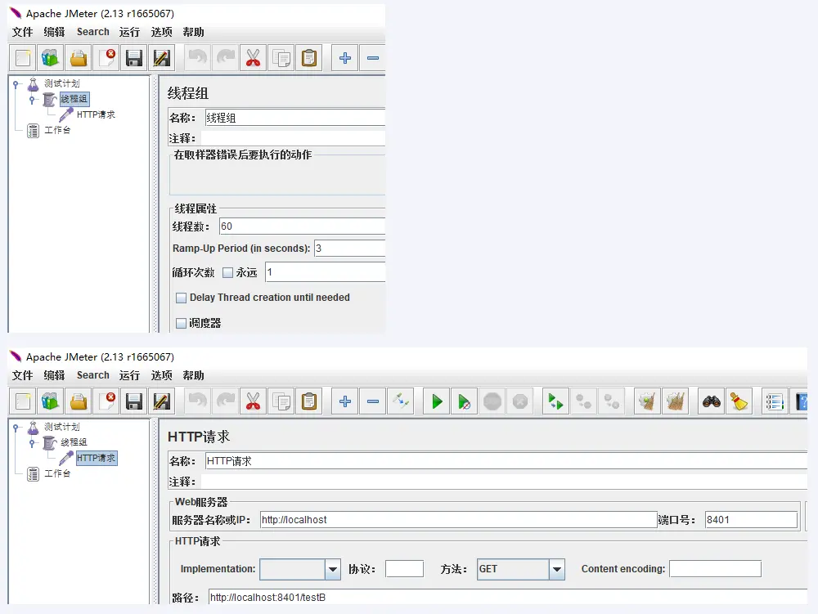Click the Toggle icon beside the minus button
Image resolution: width=818 pixels, height=614 pixels.
coord(400,401)
